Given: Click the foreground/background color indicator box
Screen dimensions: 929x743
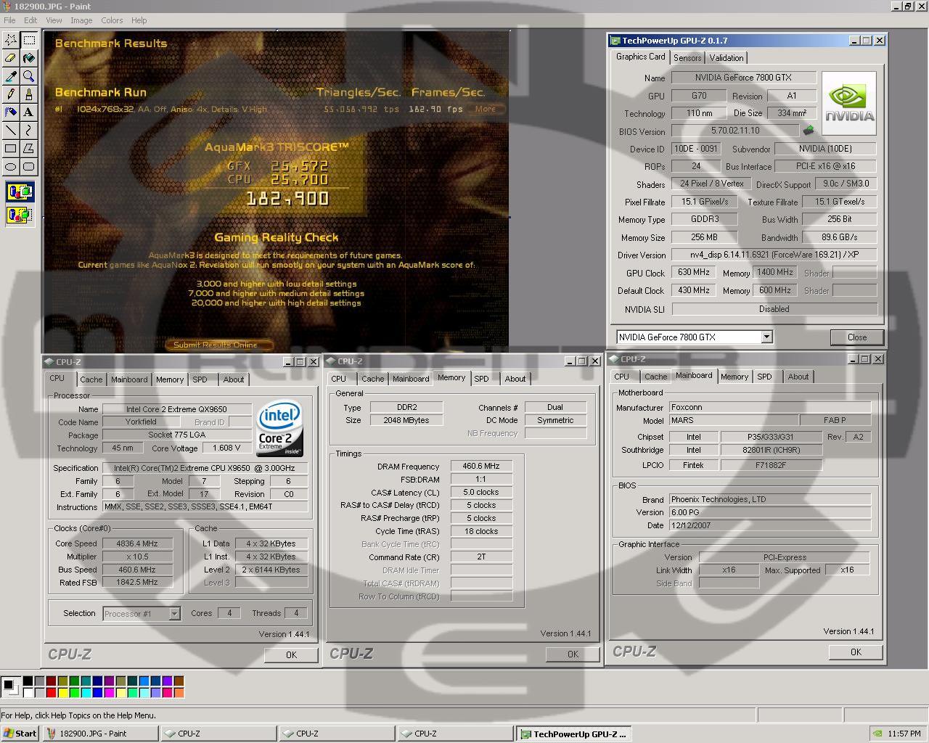Looking at the screenshot, I should [10, 686].
